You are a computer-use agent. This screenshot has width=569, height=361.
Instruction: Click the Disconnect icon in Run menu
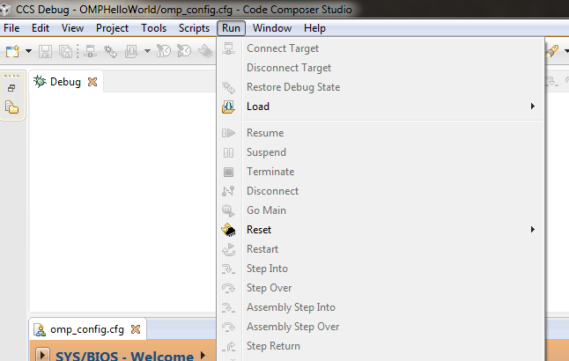coord(228,191)
